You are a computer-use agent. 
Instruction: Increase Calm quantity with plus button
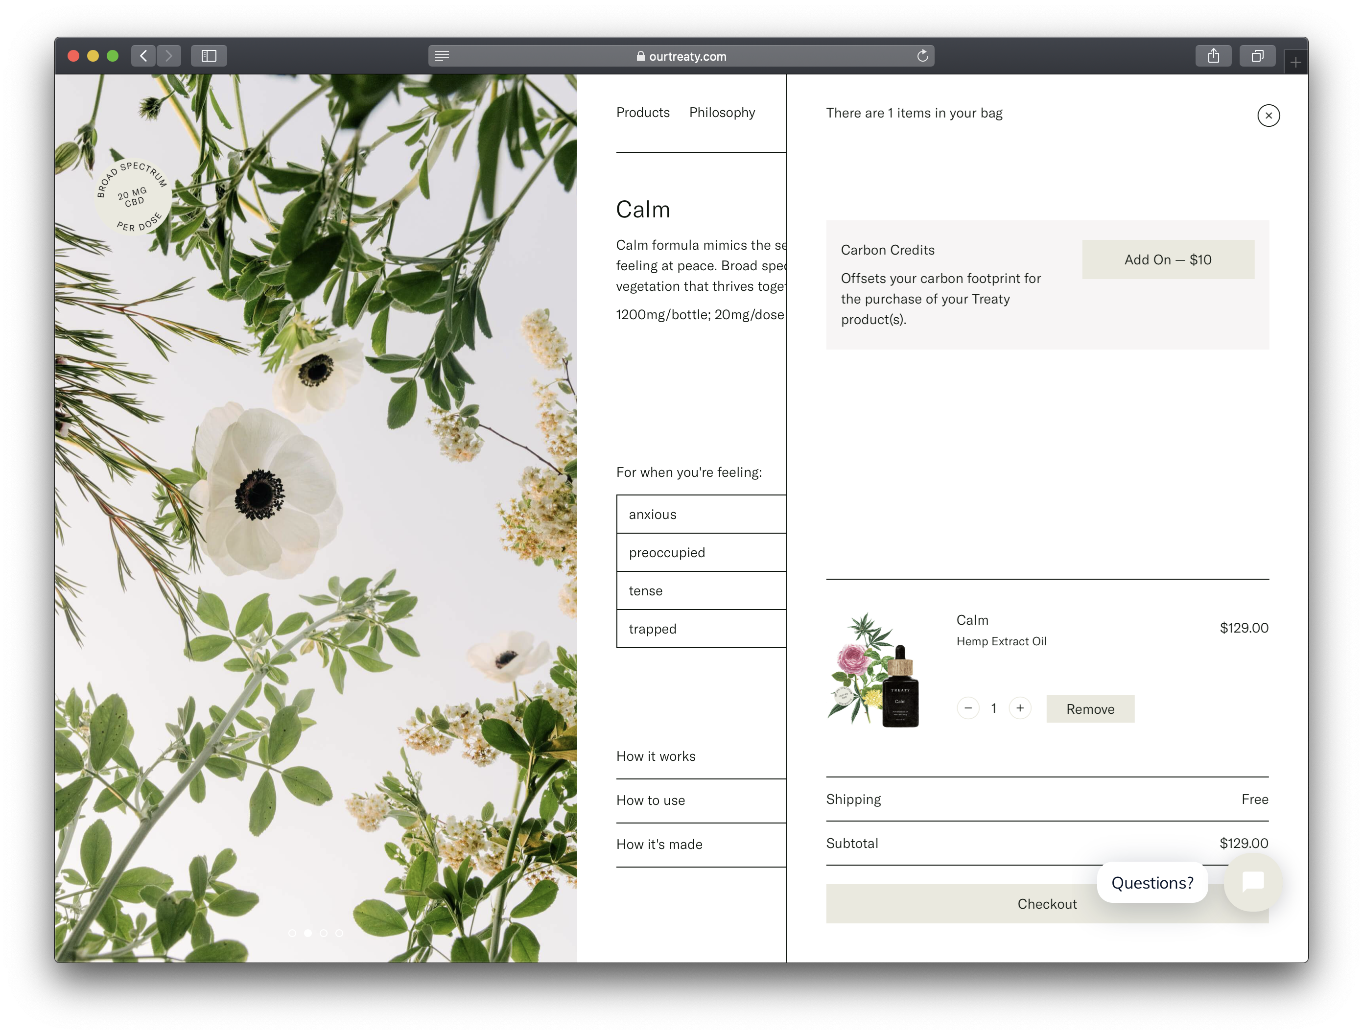coord(1020,708)
